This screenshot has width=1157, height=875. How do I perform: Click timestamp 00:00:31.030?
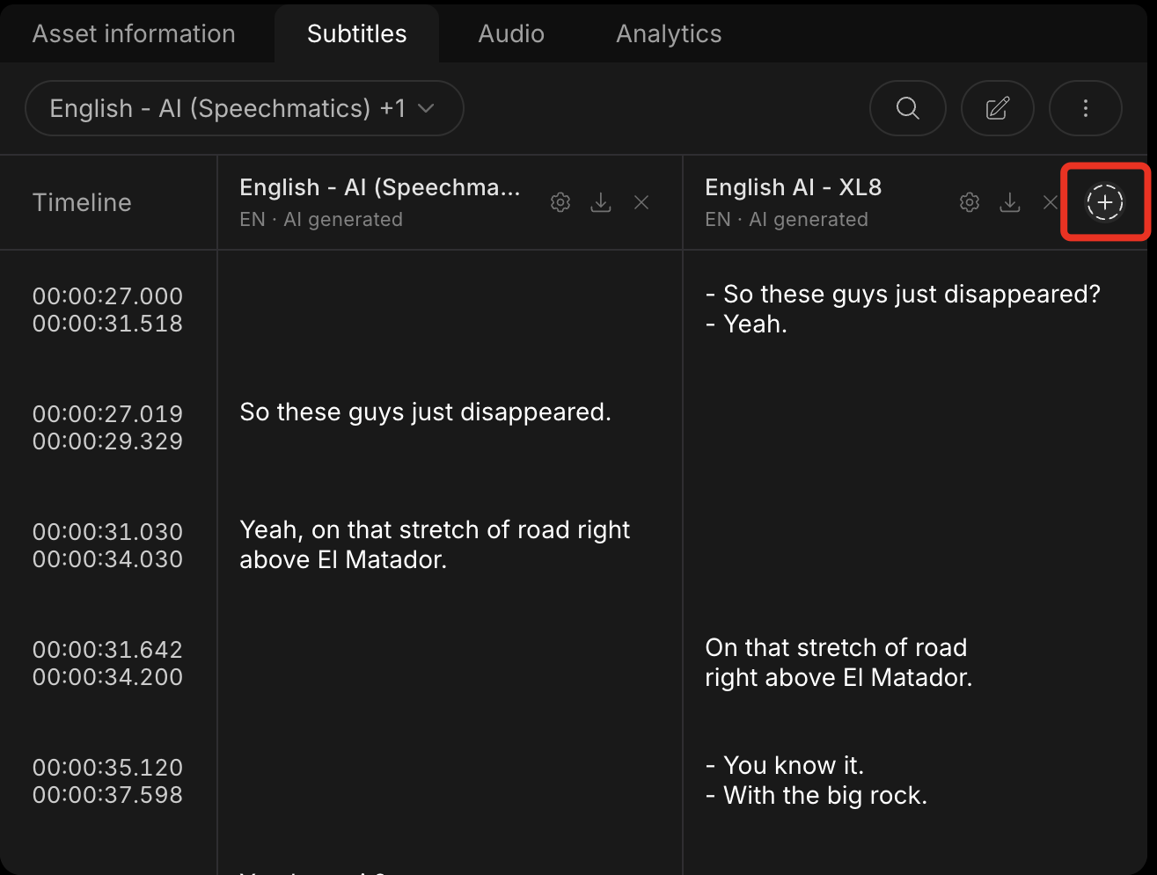pos(107,532)
